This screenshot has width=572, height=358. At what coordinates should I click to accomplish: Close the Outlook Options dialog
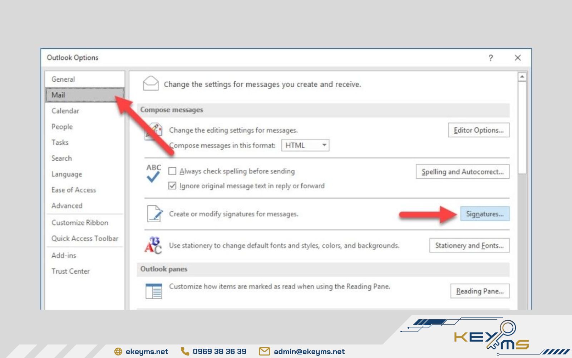coord(518,58)
